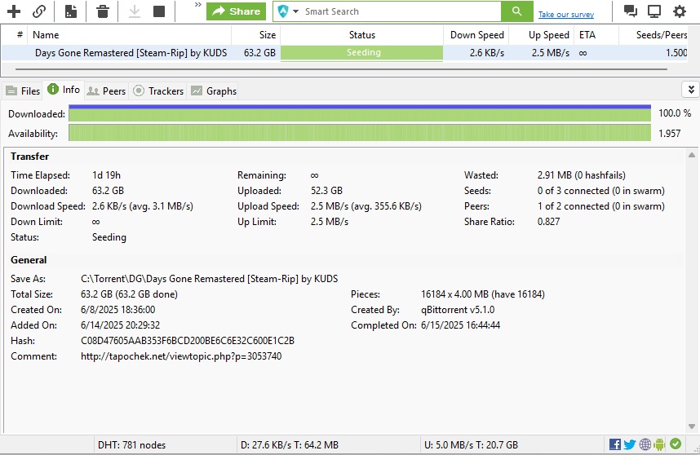
Task: Click the Completed On date value
Action: 460,325
